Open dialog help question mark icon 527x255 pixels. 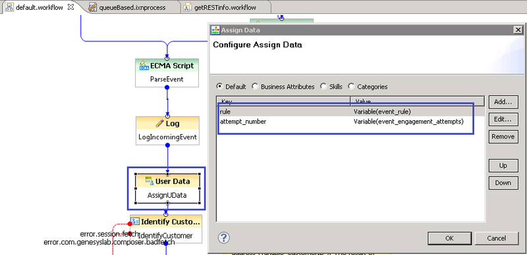tap(223, 238)
